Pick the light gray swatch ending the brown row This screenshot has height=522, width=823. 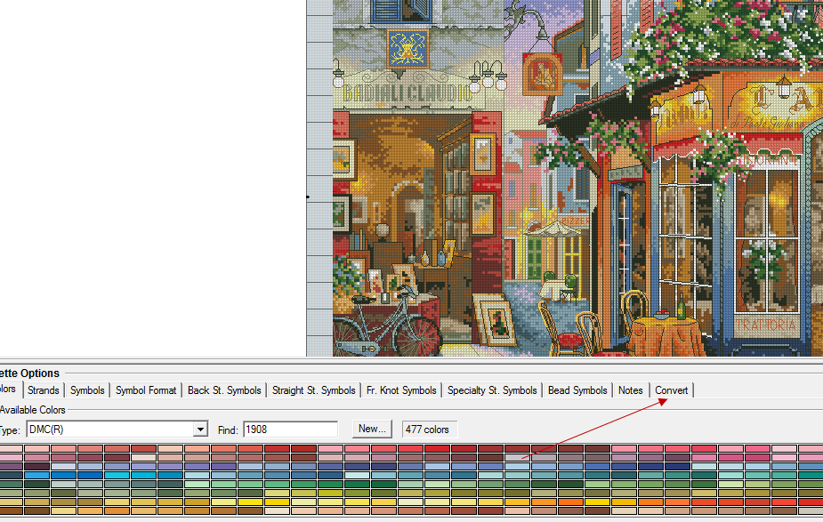(x=811, y=511)
